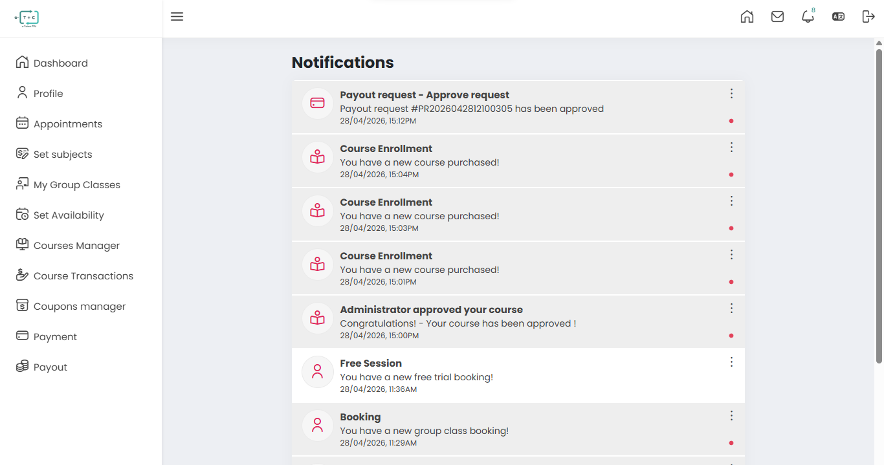Click the Set Availability clock-calendar icon
This screenshot has height=465, width=884.
pos(22,214)
